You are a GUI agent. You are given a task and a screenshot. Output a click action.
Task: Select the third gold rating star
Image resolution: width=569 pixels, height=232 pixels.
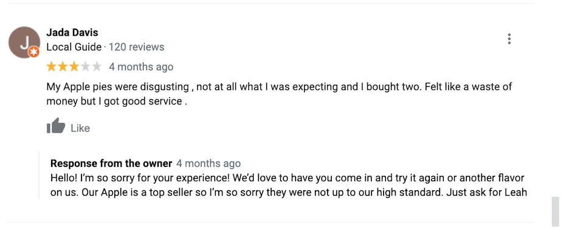74,67
